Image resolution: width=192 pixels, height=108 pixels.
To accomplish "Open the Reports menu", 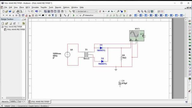I will [x=58, y=7].
